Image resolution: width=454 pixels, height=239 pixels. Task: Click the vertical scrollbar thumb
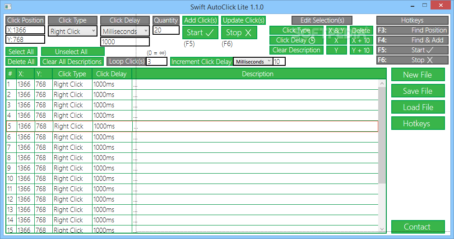(x=382, y=135)
